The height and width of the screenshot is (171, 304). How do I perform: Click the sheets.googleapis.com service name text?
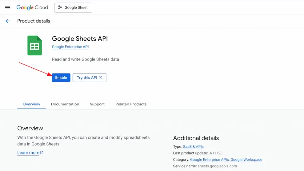[x=217, y=166]
